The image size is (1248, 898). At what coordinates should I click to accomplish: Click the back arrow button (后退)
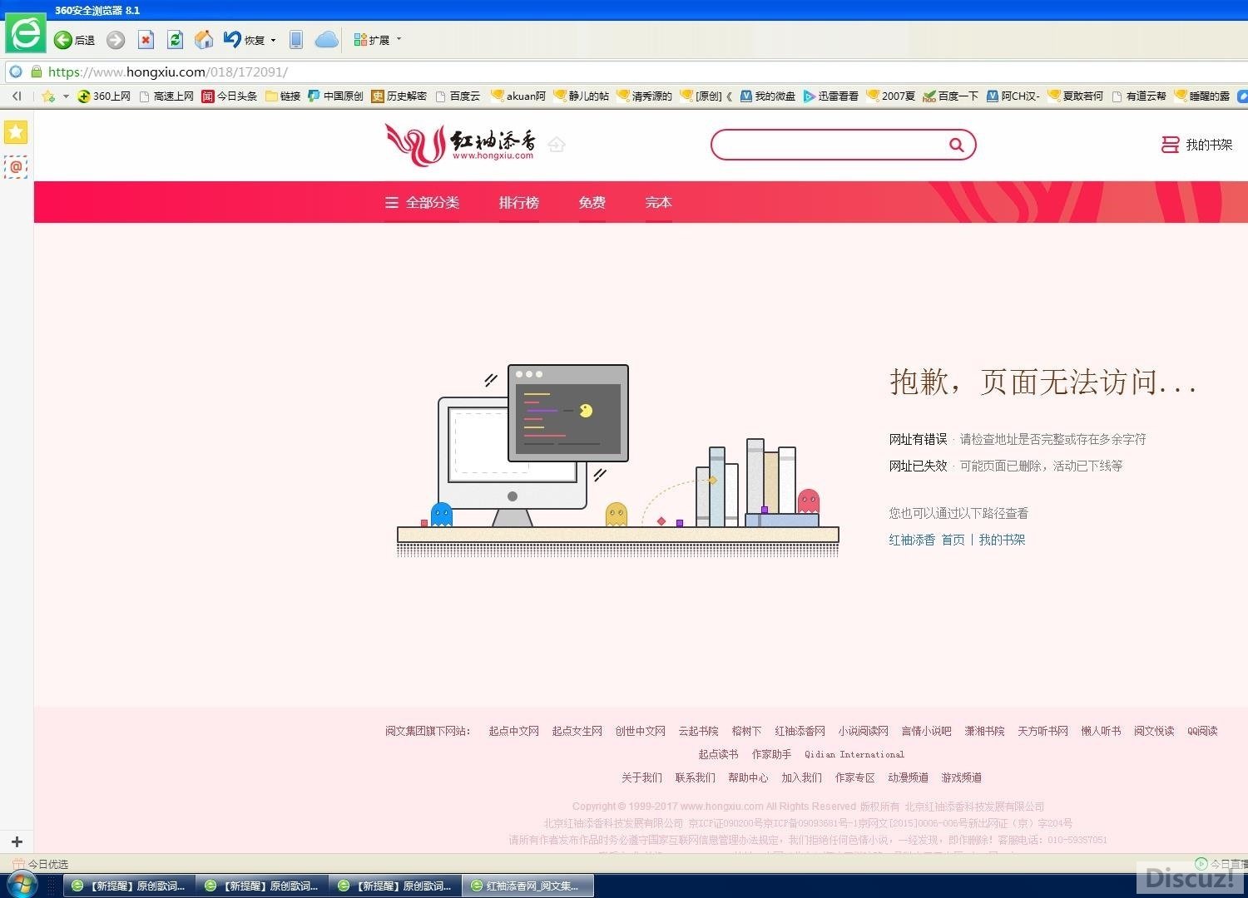(63, 40)
